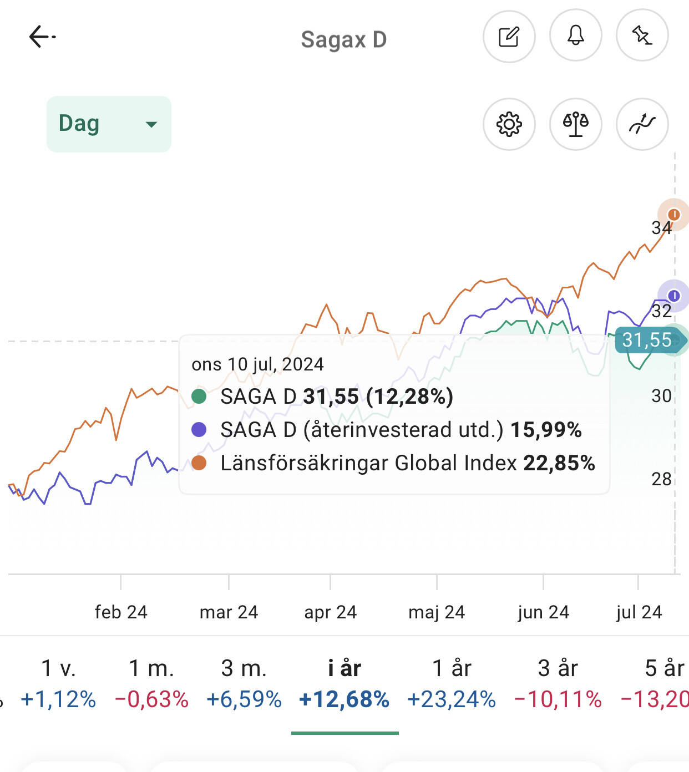Click the green SAGA D legend dot
Screen dimensions: 689x772
(199, 397)
